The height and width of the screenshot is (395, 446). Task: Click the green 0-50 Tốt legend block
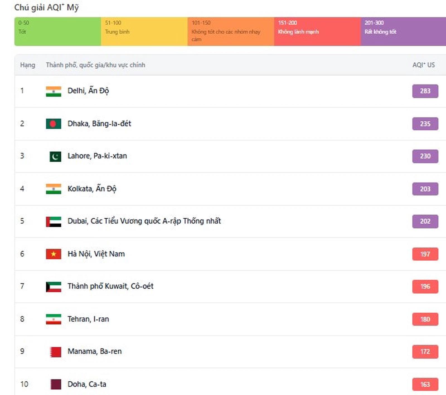pyautogui.click(x=58, y=31)
